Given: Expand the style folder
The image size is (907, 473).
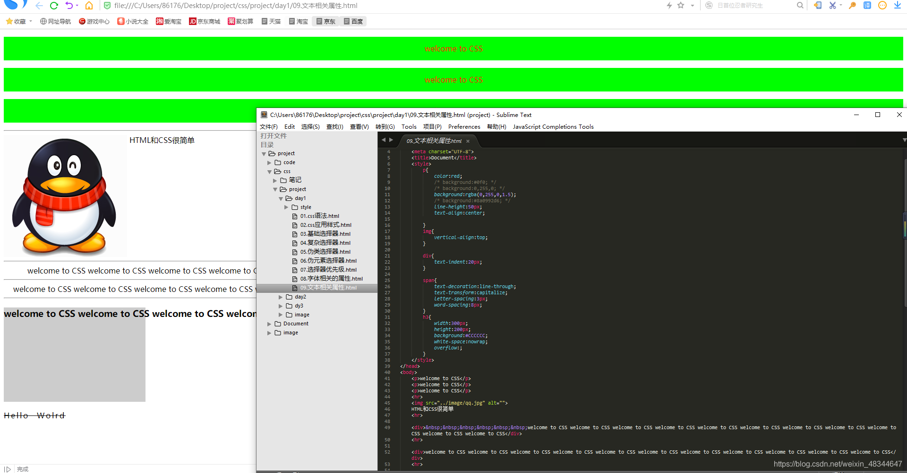Looking at the screenshot, I should [287, 207].
